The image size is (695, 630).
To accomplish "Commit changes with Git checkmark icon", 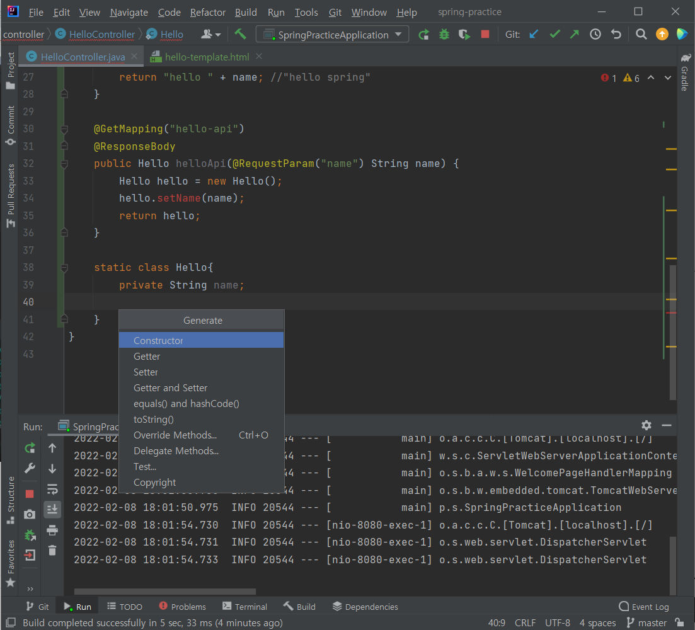I will pyautogui.click(x=554, y=34).
